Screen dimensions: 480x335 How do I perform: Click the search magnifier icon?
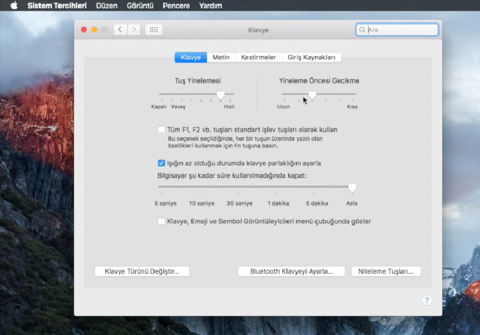tap(362, 29)
